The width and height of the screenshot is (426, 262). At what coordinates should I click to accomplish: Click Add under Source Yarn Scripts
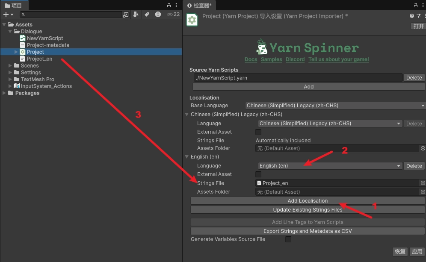coord(309,87)
